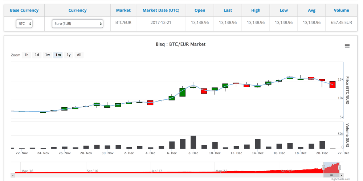Image resolution: width=363 pixels, height=181 pixels.
Task: Select the 1y zoom range
Action: point(69,55)
